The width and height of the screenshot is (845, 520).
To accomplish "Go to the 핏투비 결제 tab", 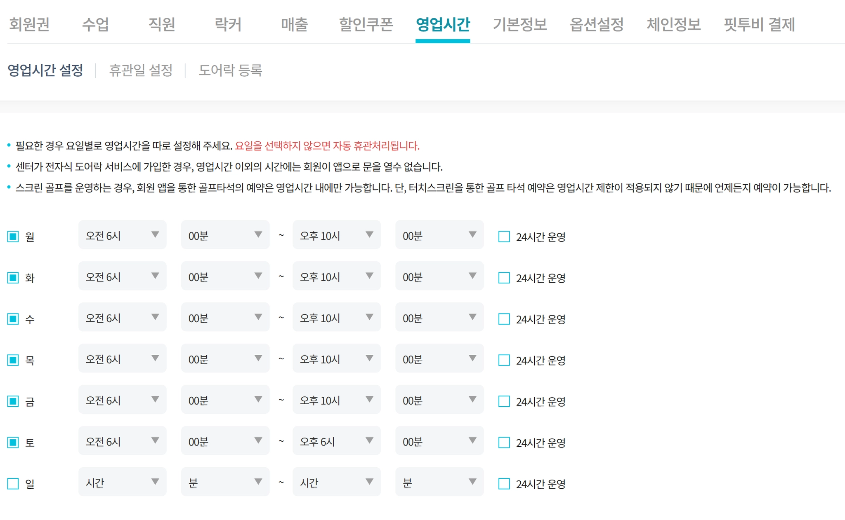I will tap(759, 24).
